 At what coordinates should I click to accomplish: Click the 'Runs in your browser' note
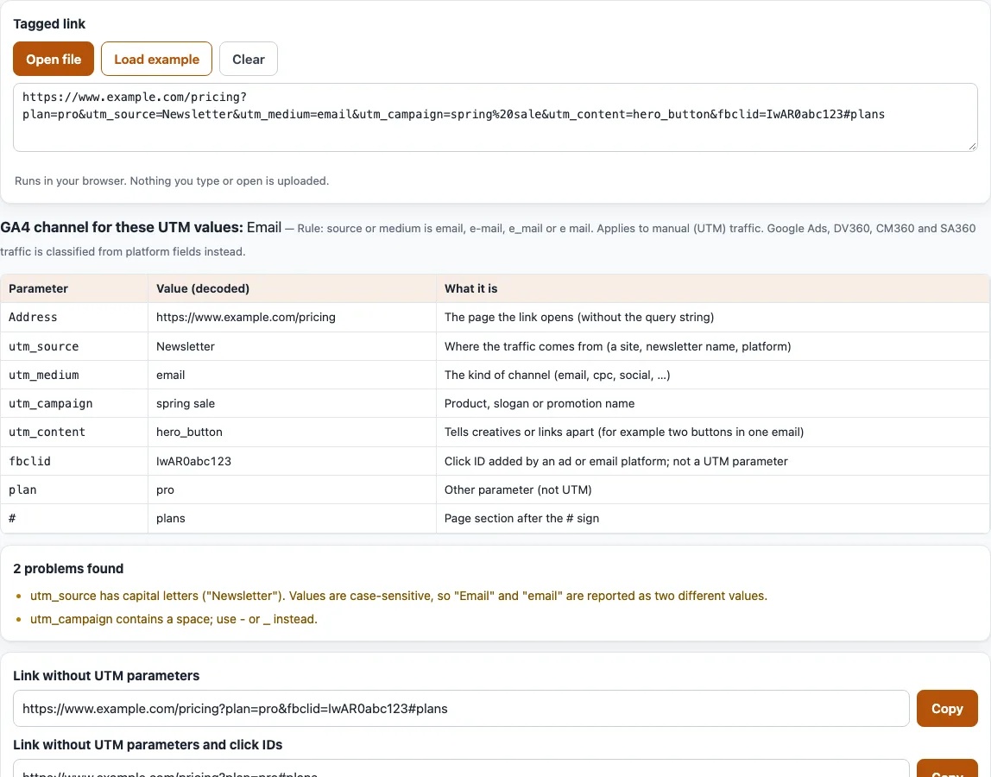click(172, 180)
